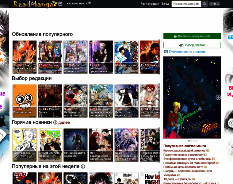The width and height of the screenshot is (233, 184).
Task: Switch to the dark (moon) theme
Action: pyautogui.click(x=218, y=4)
